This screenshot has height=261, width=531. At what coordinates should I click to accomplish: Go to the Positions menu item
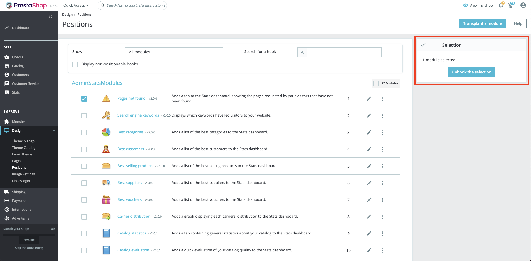click(x=19, y=167)
